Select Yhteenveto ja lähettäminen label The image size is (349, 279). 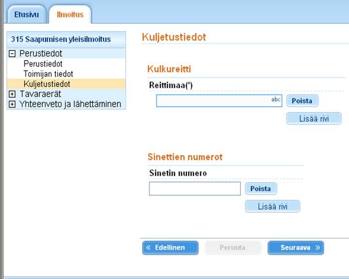70,104
